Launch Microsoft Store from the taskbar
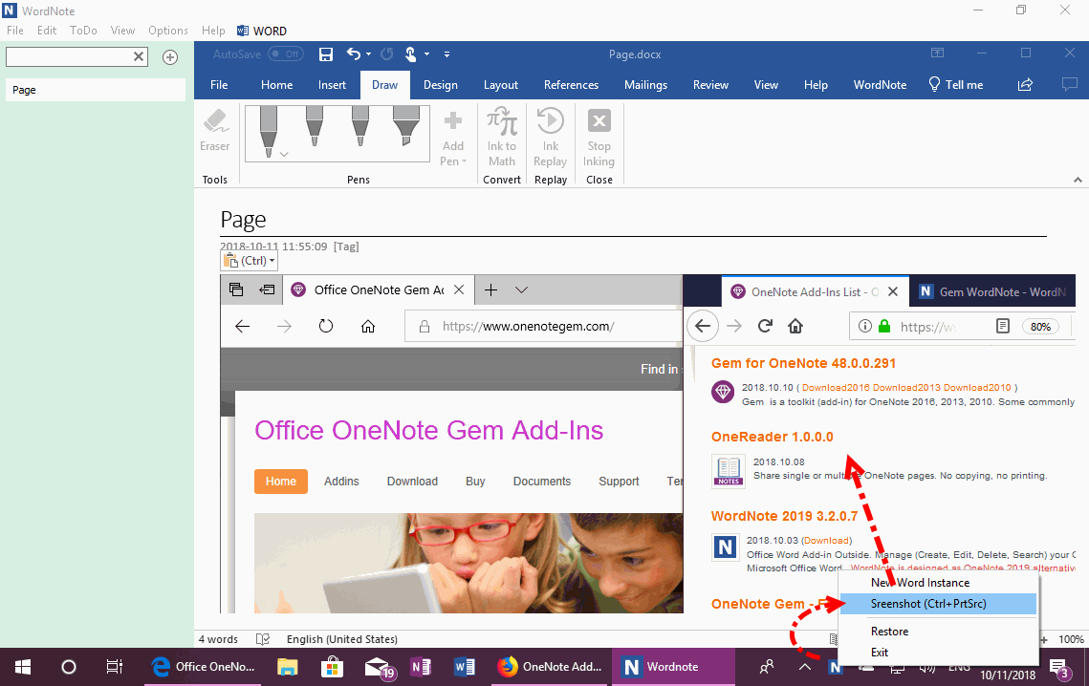Screen dimensions: 1089x686 332,667
